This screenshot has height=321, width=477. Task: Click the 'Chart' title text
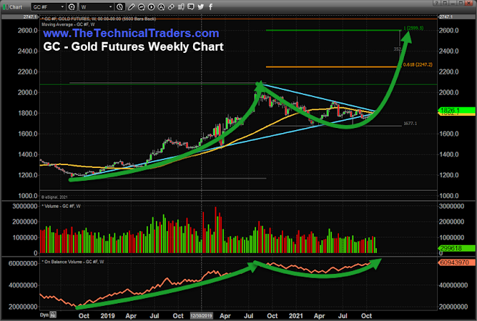pyautogui.click(x=16, y=7)
